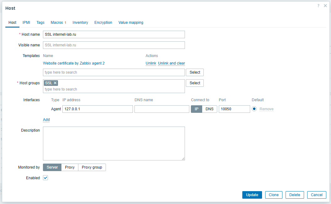Toggle the Enabled checkbox
The image size is (331, 204).
[x=45, y=178]
